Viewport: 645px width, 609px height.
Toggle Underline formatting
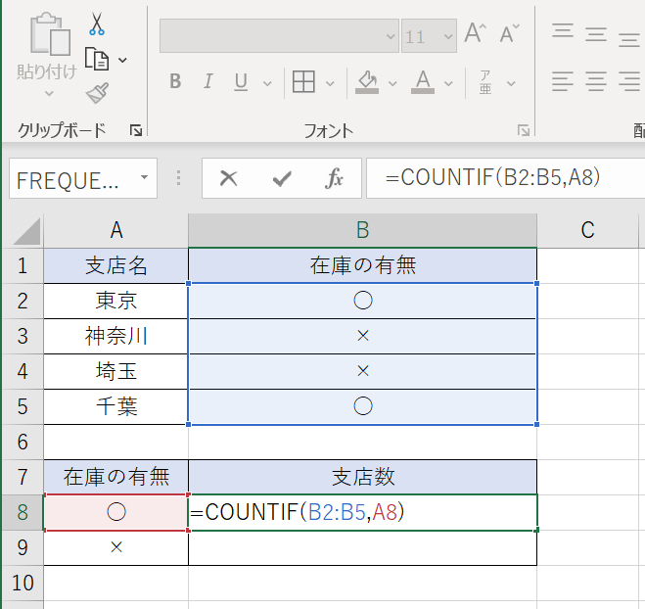point(240,81)
